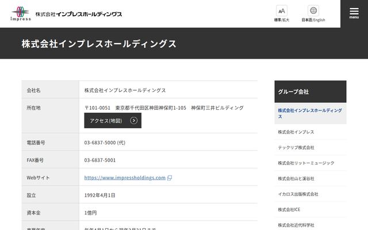Viewport: 368px width, 230px height.
Task: Click the 会社名 table label
Action: 33,90
